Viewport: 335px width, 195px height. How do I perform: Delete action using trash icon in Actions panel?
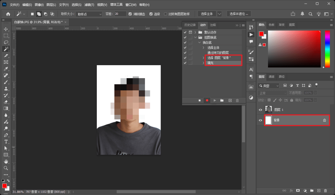tap(238, 100)
